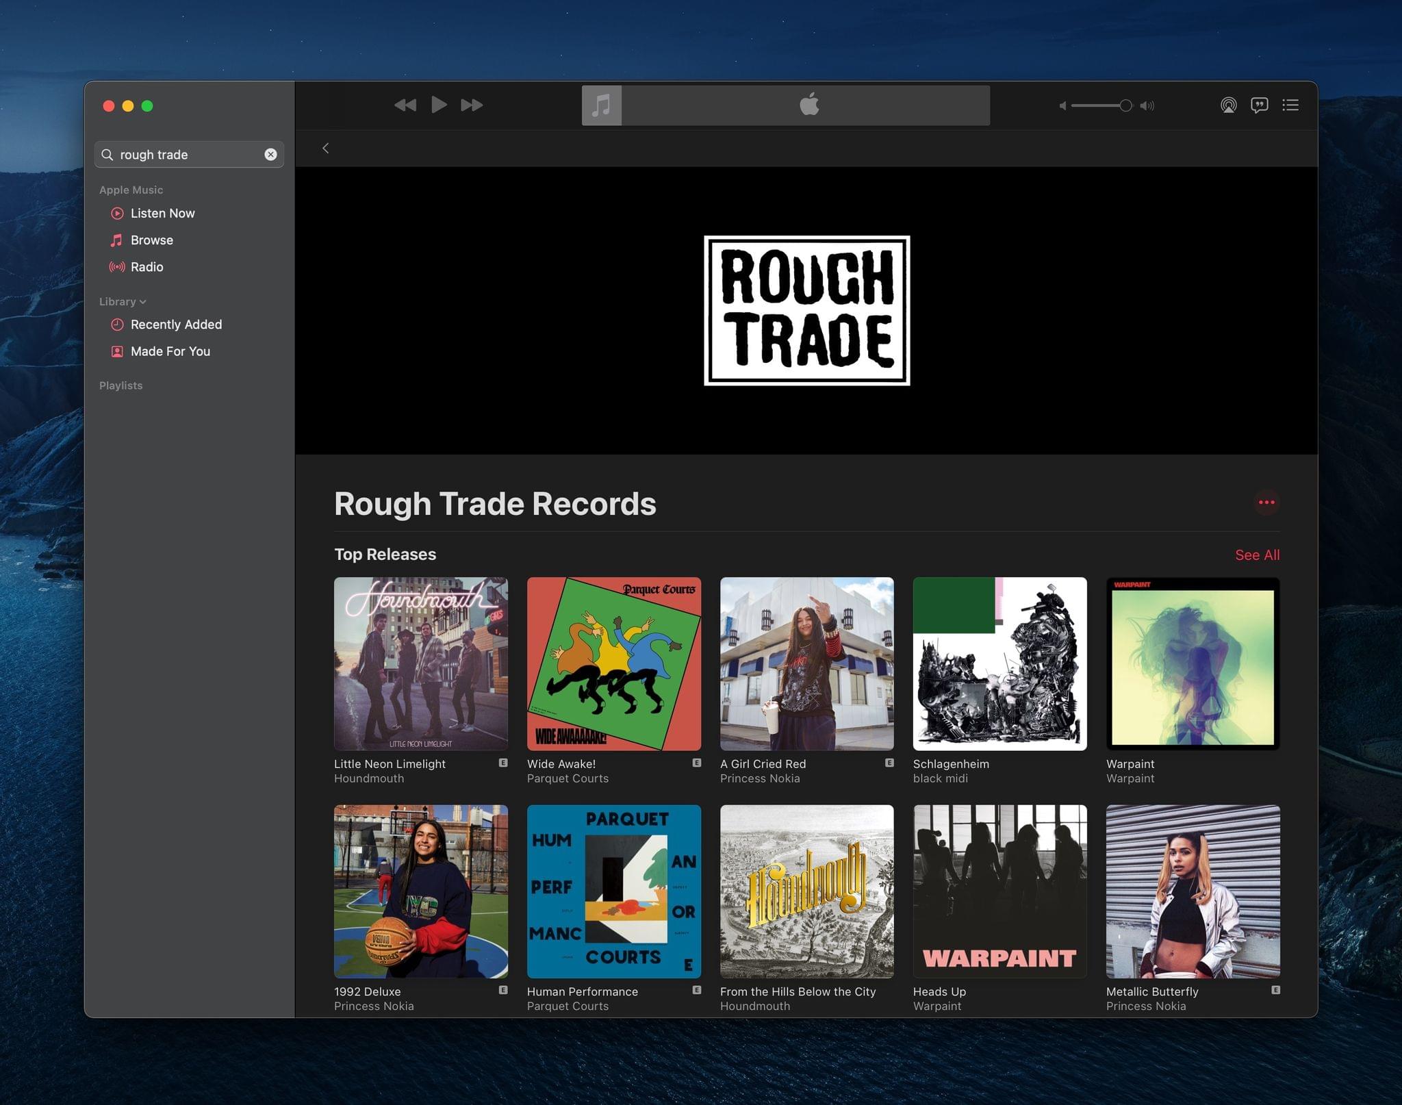This screenshot has width=1402, height=1105.
Task: Click the Rough Trade Records title
Action: tap(495, 504)
